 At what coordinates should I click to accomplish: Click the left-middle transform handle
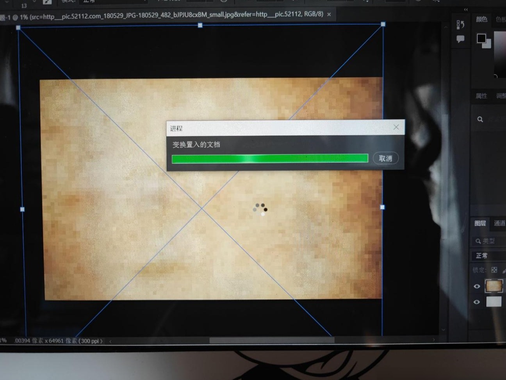(x=22, y=209)
